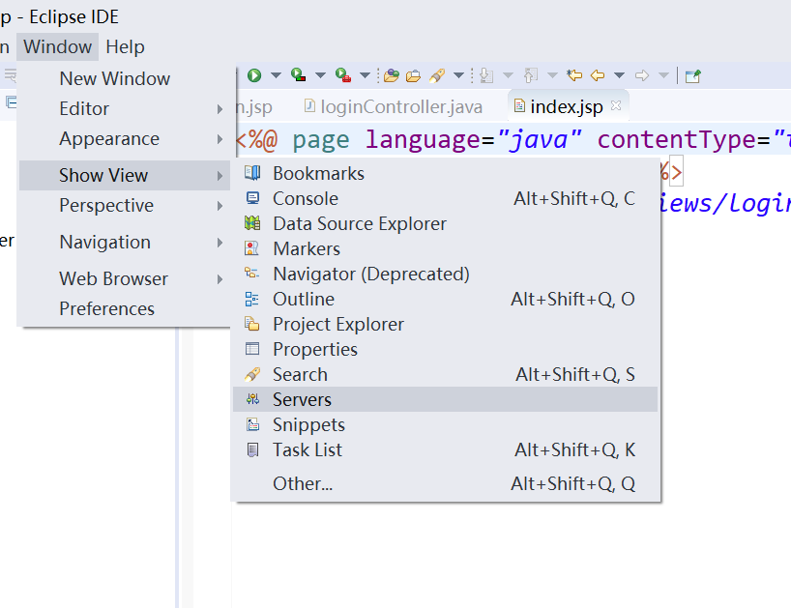Open the Next Annotation dropdown arrow
Viewport: 791px width, 608px height.
coord(508,75)
